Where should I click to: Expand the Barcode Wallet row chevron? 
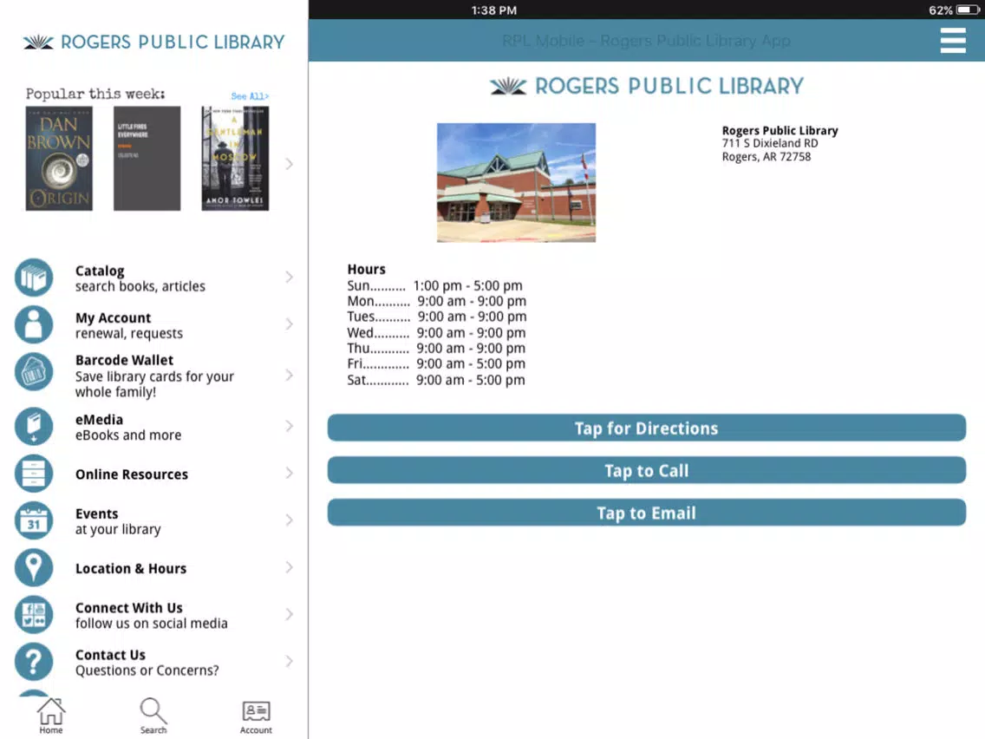pyautogui.click(x=289, y=376)
